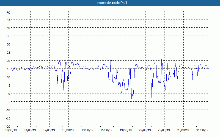Click the chart title 'Punto de rocío [°C]'
The image size is (220, 137).
(x=112, y=3)
